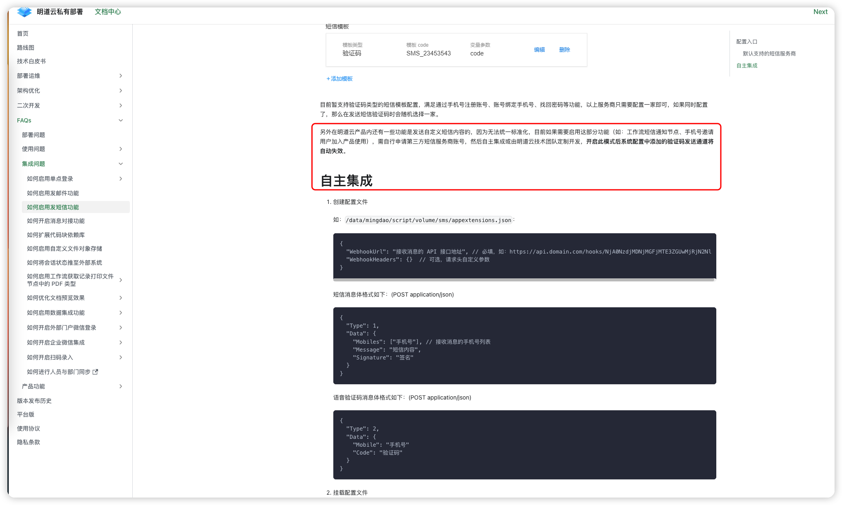This screenshot has width=842, height=505.
Task: Click the 明道云 logo icon
Action: click(x=24, y=12)
